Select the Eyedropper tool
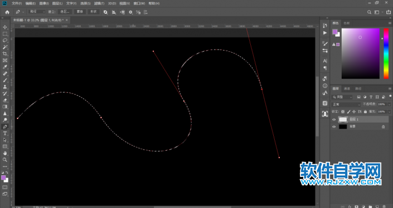 pos(5,67)
